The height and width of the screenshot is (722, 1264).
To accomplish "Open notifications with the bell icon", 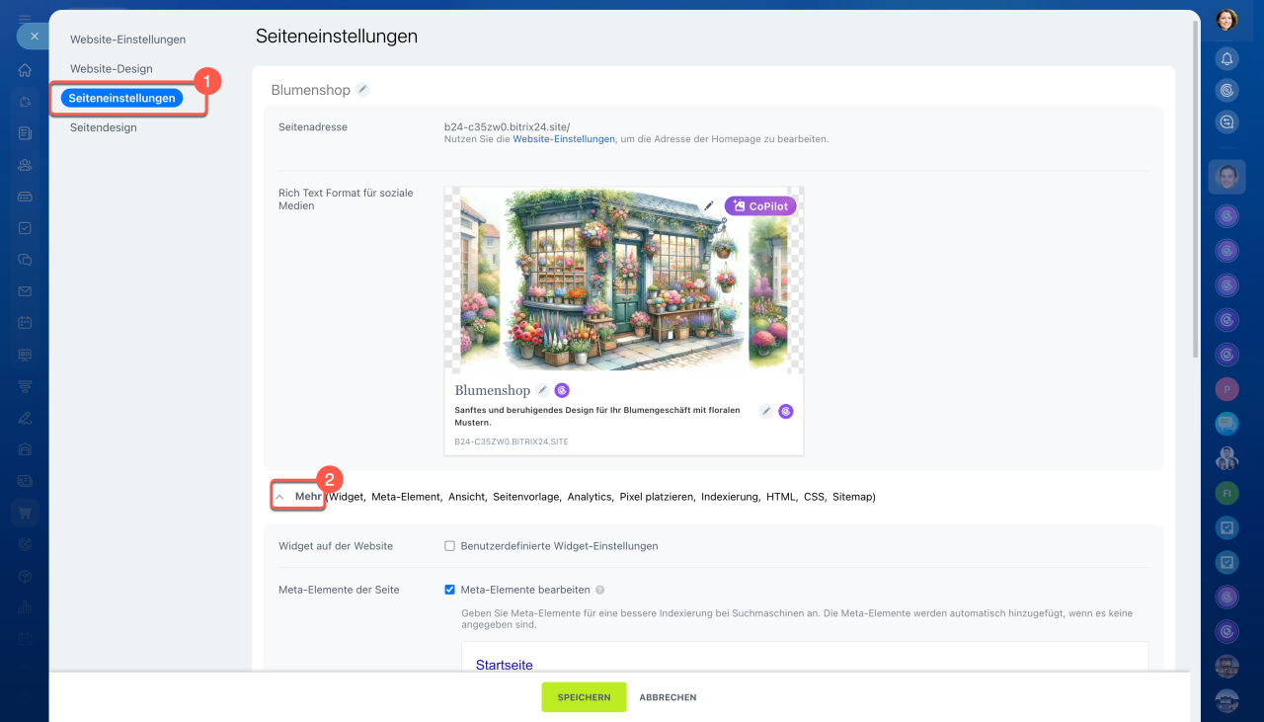I will pos(1226,59).
